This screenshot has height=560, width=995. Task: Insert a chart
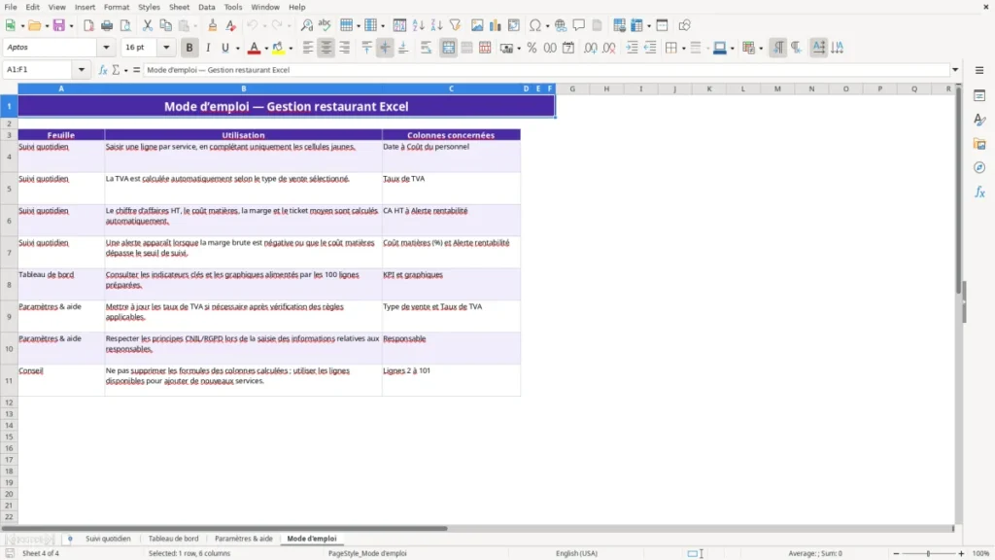[496, 25]
